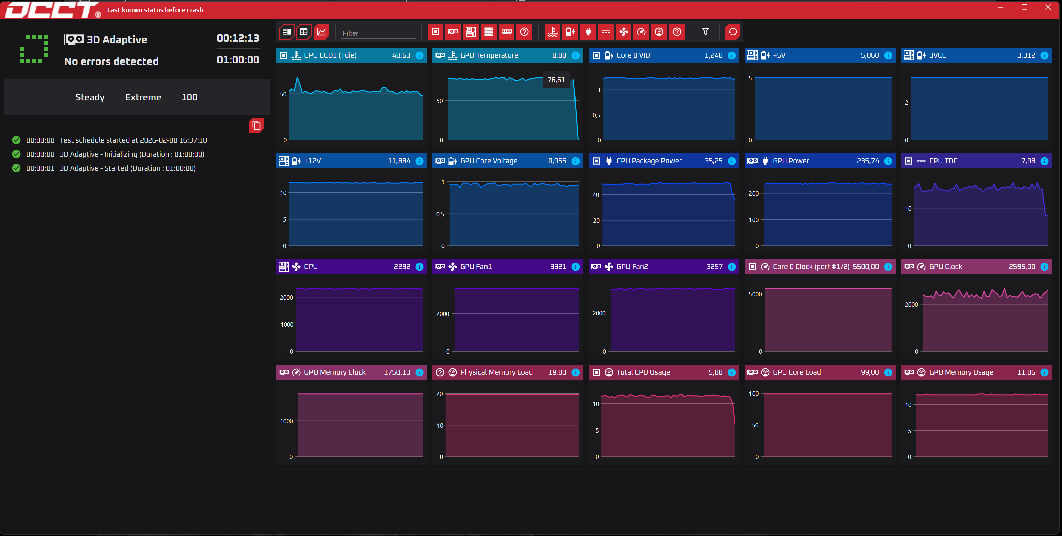This screenshot has height=536, width=1062.
Task: Open info for CPU Package Power sensor
Action: click(732, 161)
